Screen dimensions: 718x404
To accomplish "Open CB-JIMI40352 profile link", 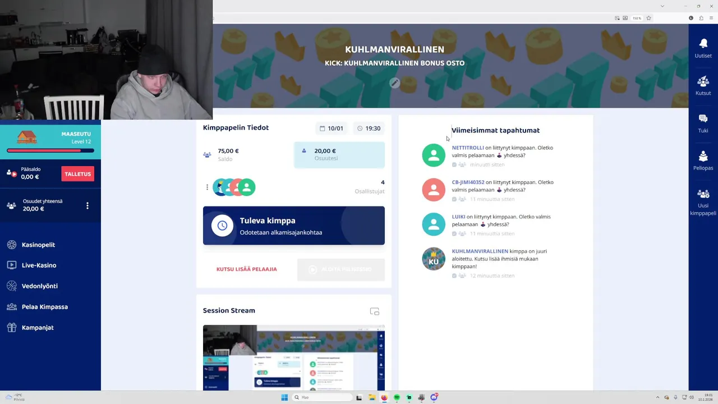I will 468,182.
